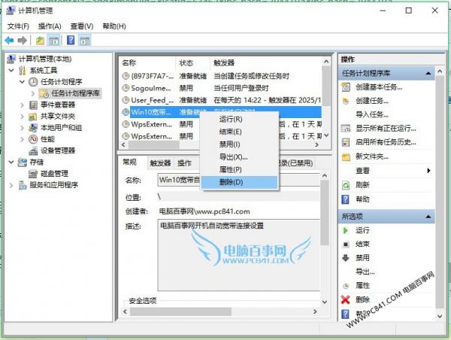Choose 删除(D) from the context menu
The width and height of the screenshot is (451, 340).
click(x=239, y=182)
